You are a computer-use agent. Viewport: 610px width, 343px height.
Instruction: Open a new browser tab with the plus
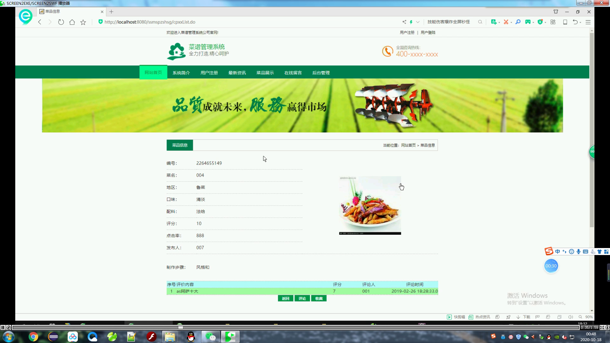pyautogui.click(x=111, y=12)
